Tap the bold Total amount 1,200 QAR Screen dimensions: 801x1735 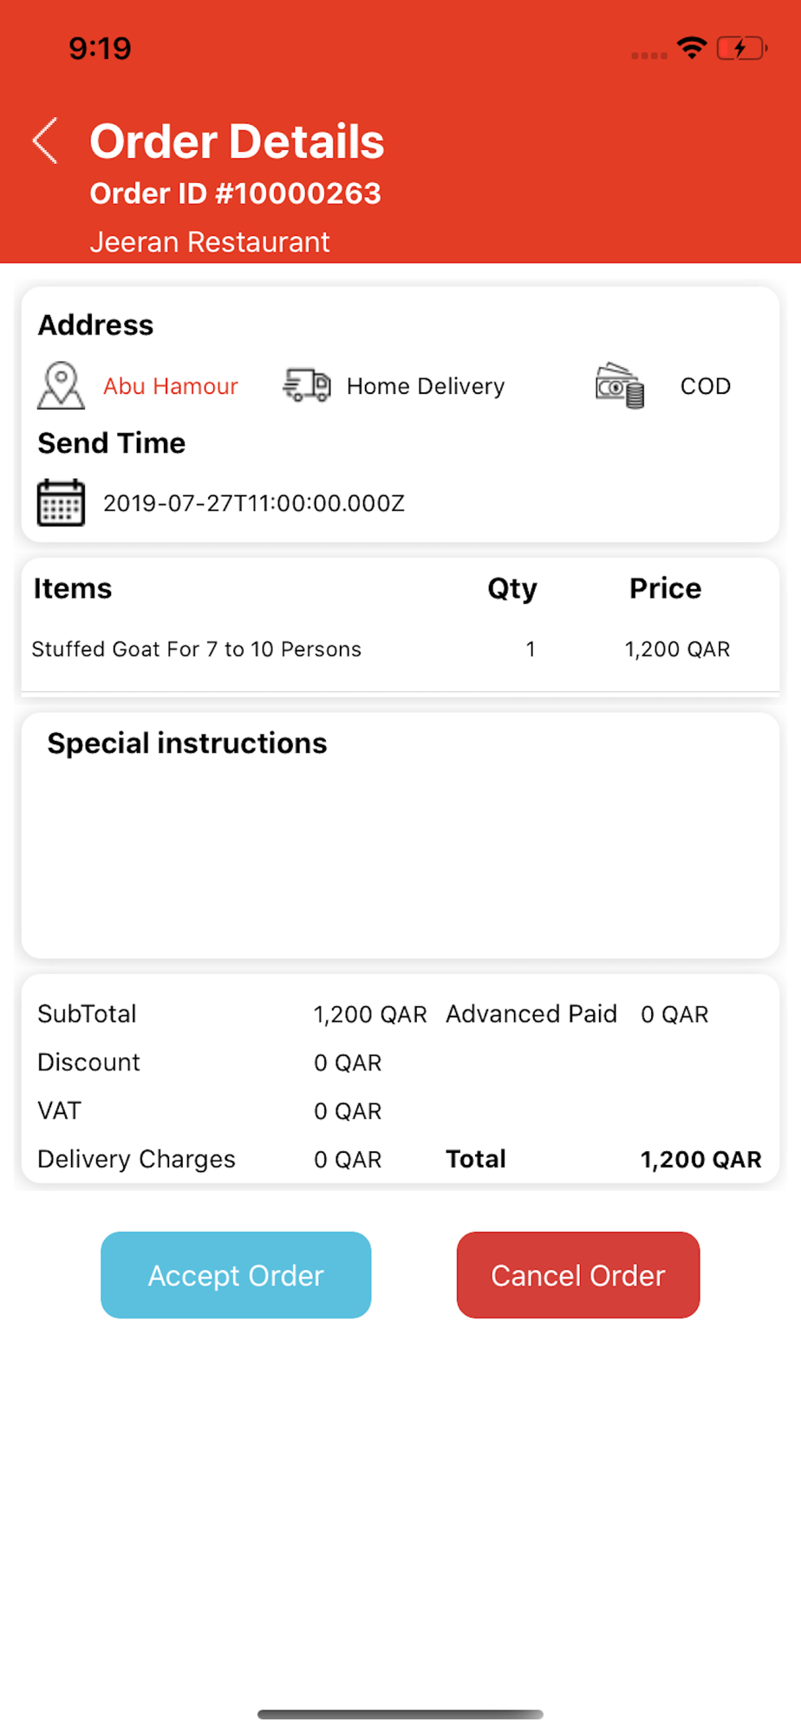click(700, 1160)
